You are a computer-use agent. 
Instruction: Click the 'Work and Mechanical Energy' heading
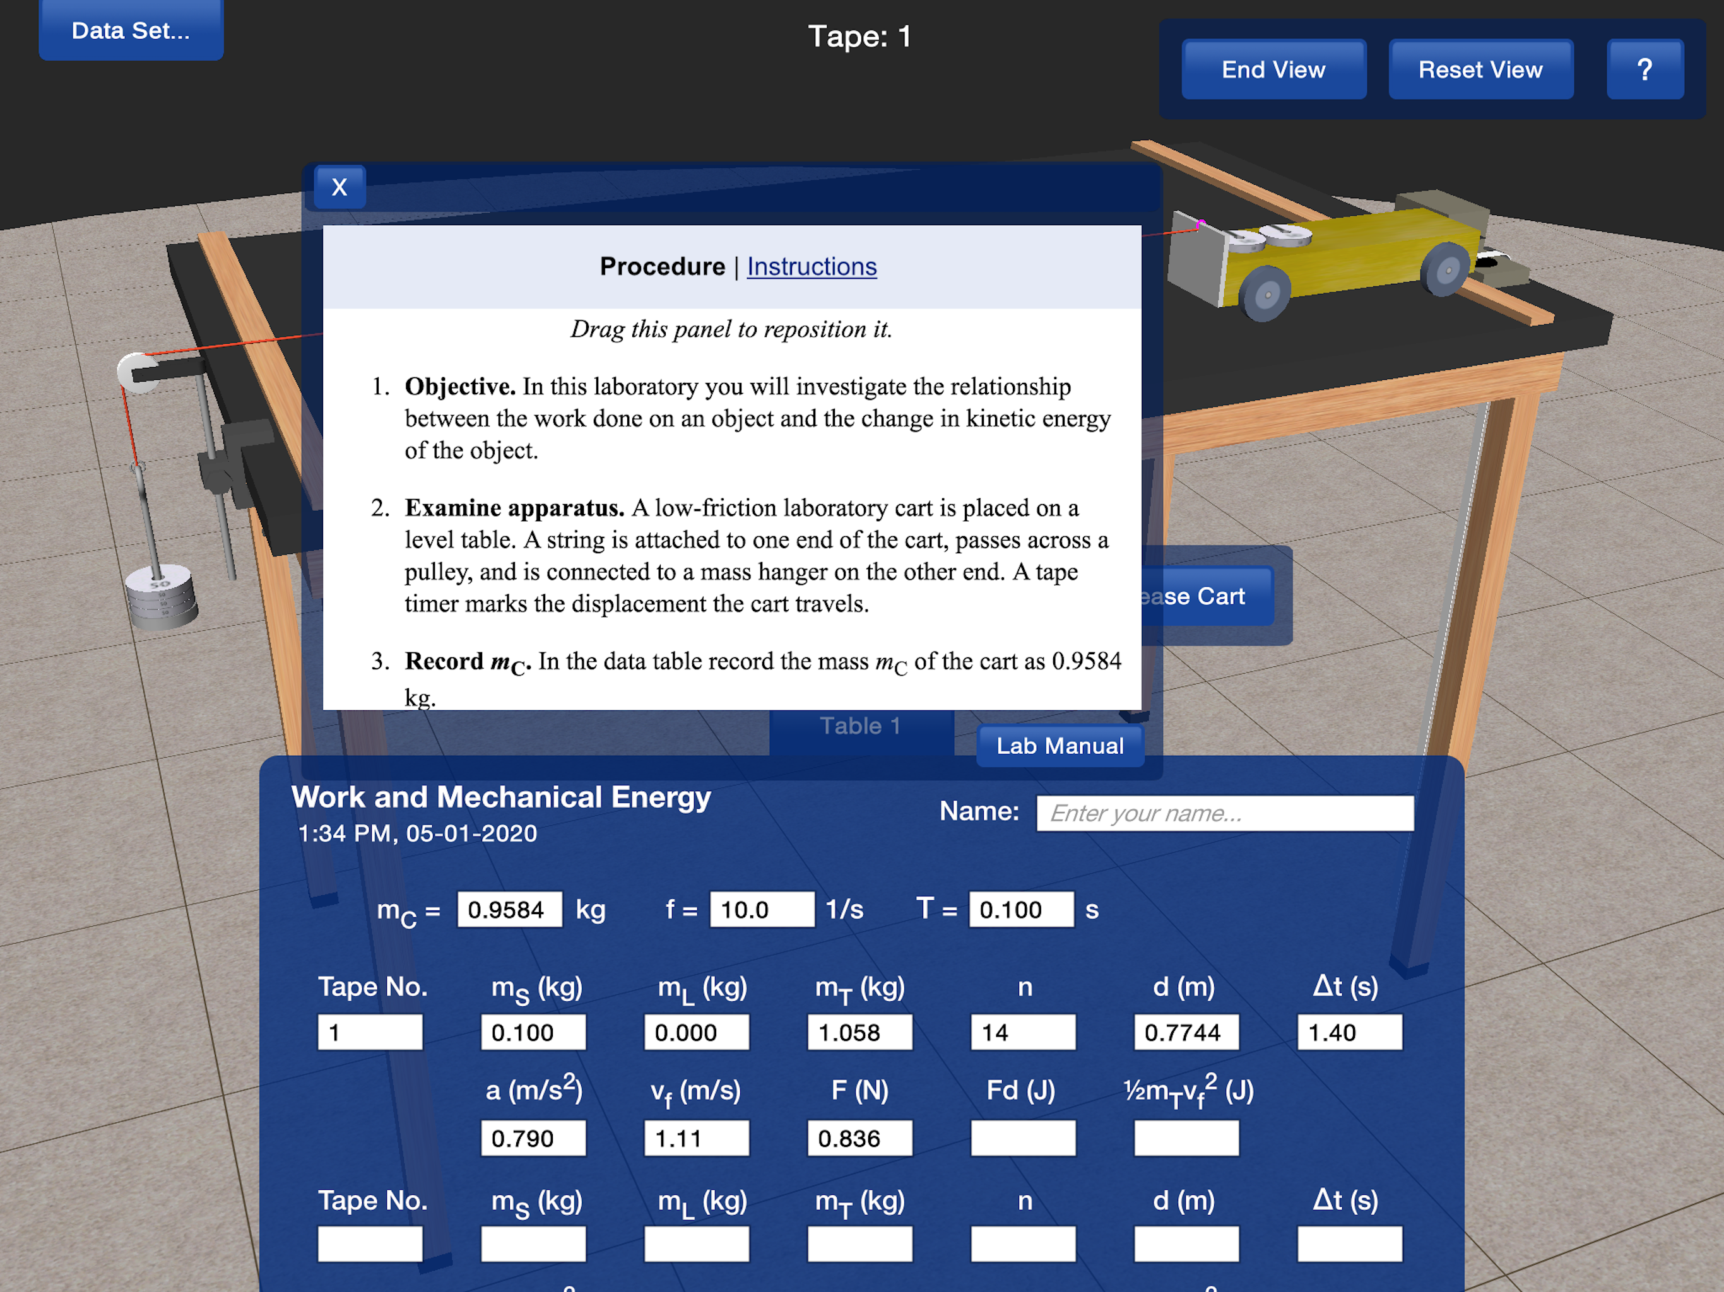coord(501,797)
